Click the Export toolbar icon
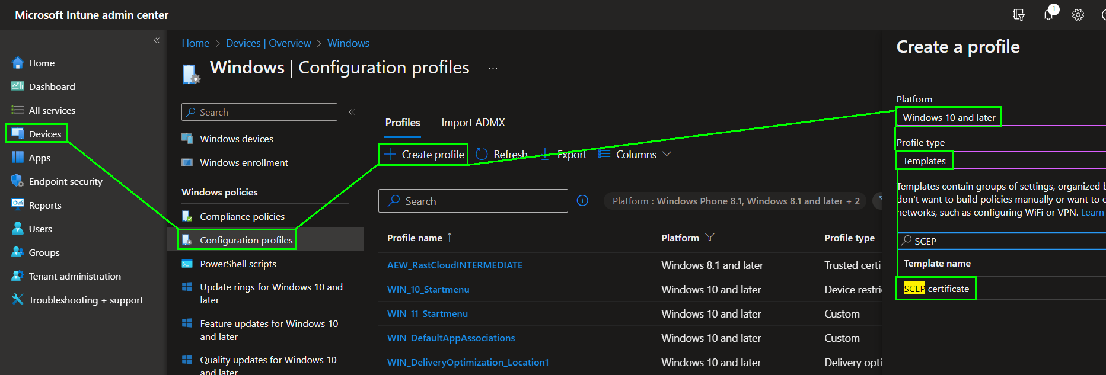1106x375 pixels. pyautogui.click(x=545, y=154)
